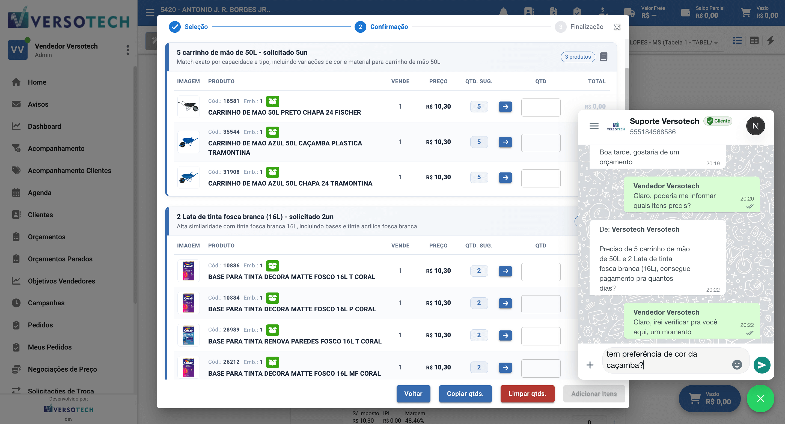Open the kebab menu next to Vendedor Versotech

click(x=128, y=50)
